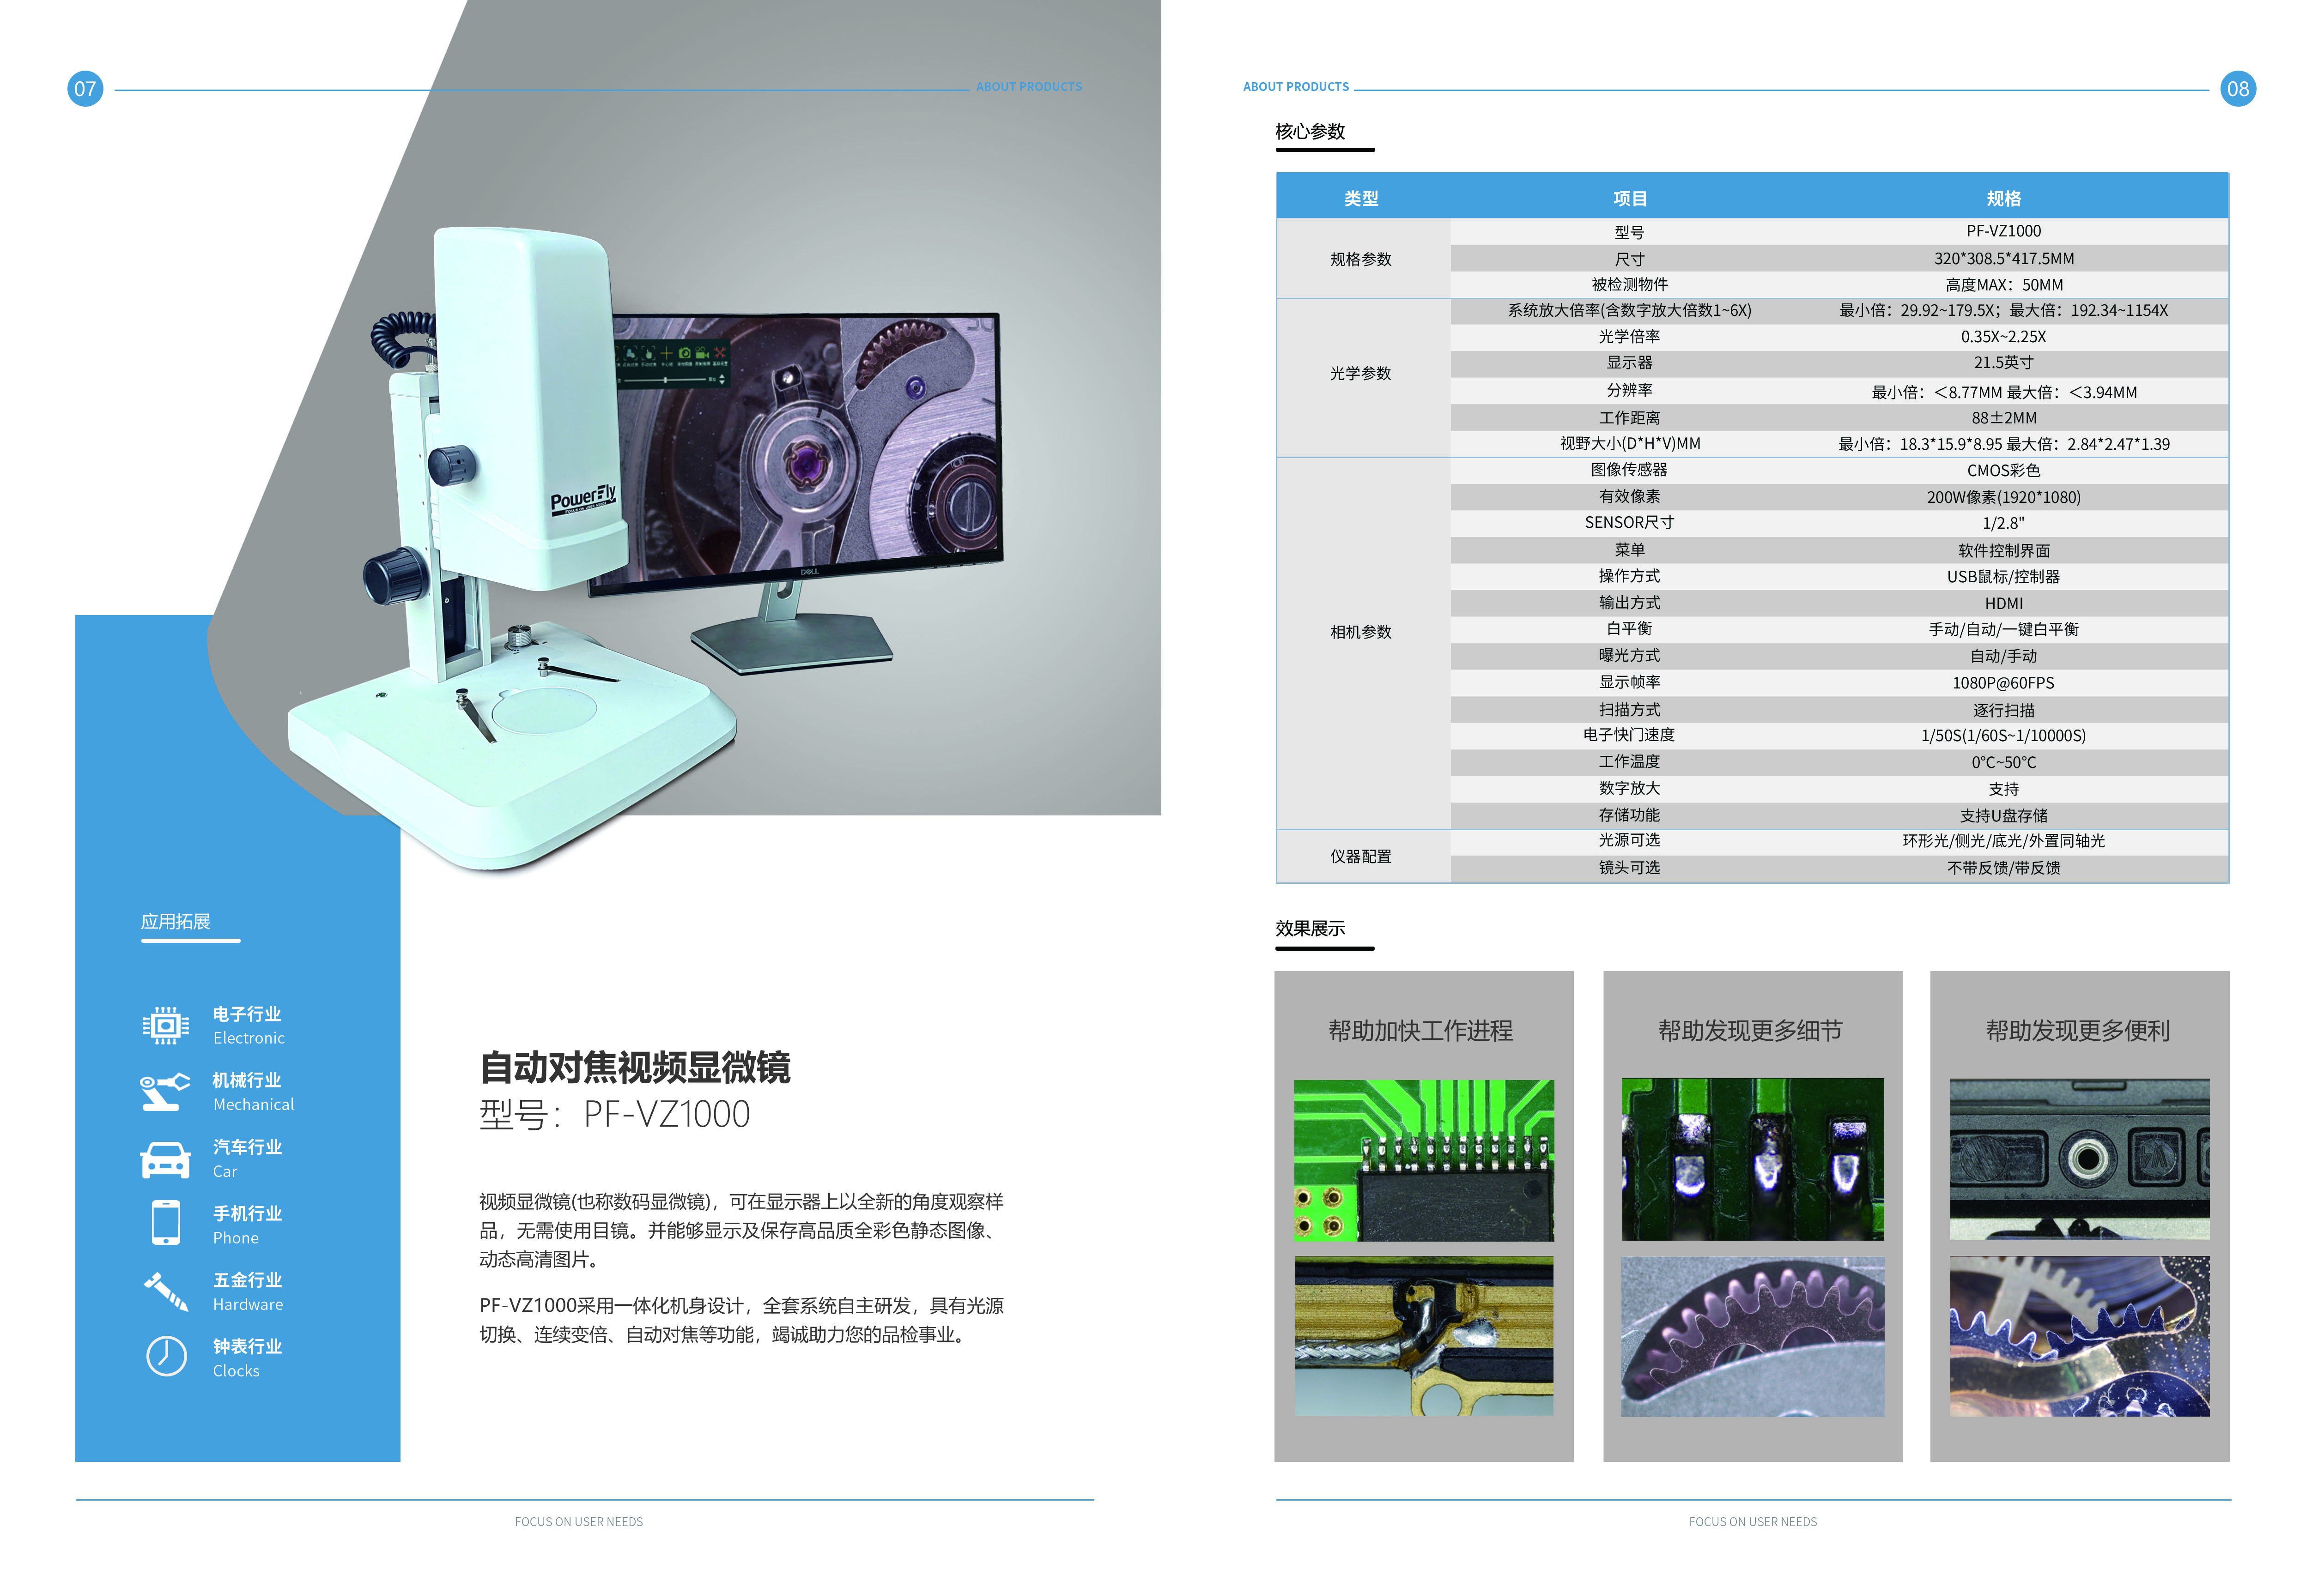Click the USB鼠标/控制器 value
The width and height of the screenshot is (2324, 1587).
point(2003,577)
